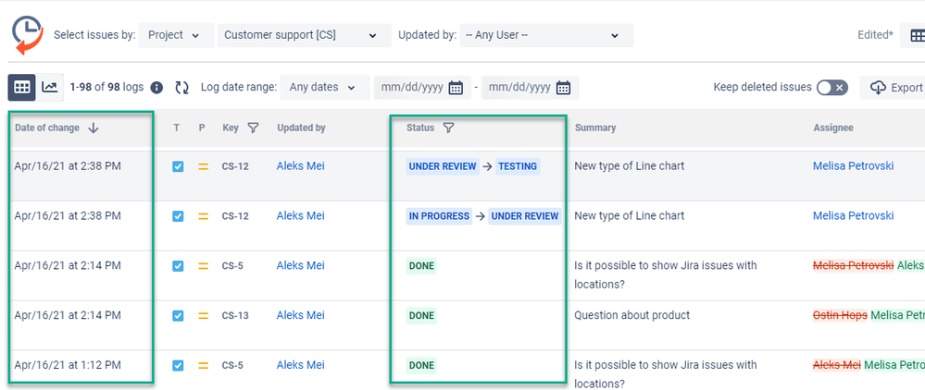Refresh the logs with the reload icon
Image resolution: width=925 pixels, height=390 pixels.
[x=181, y=88]
